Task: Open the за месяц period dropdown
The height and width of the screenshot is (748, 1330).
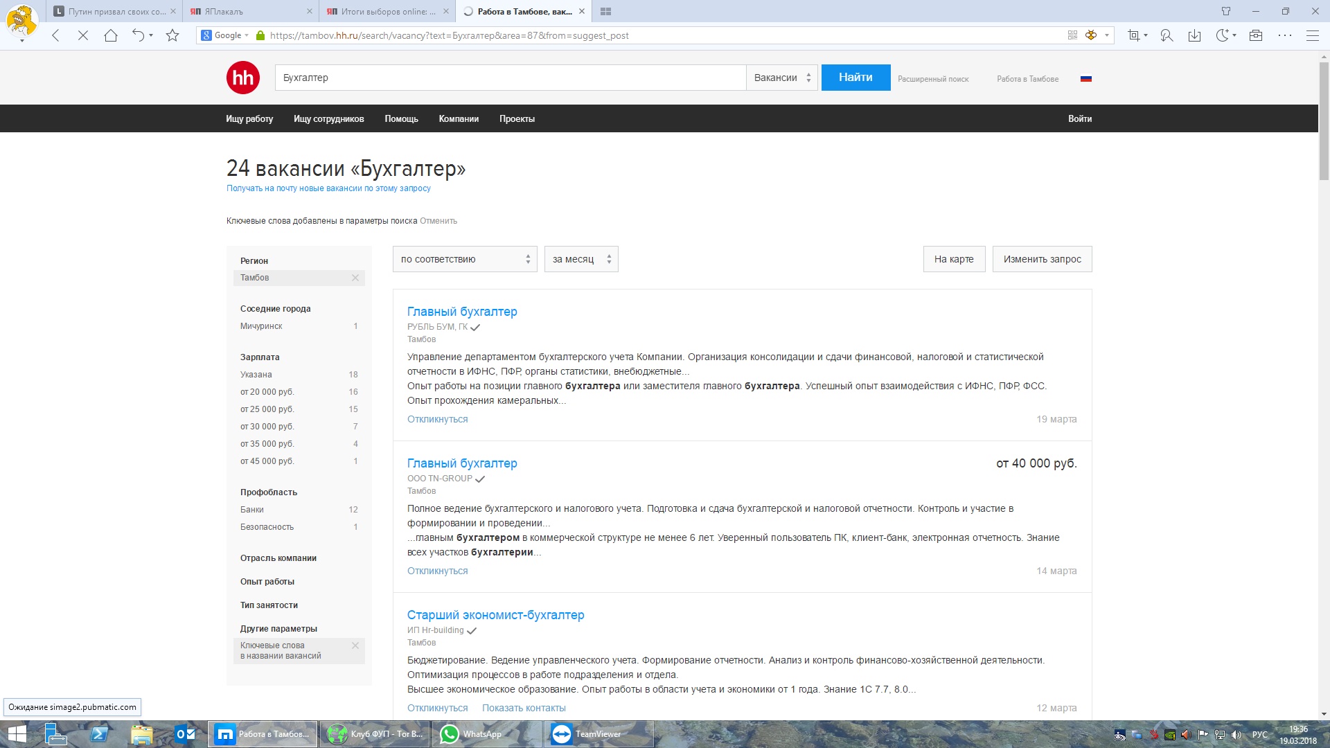Action: 581,259
